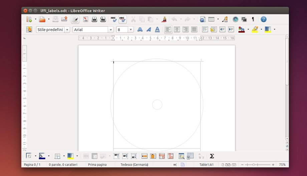Open the font size dropdown showing 8
Screen dimensions: 307x176
pos(130,30)
